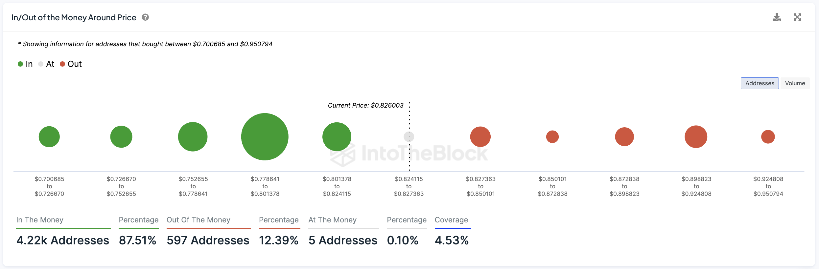Click the gray at-the-money bubble
The height and width of the screenshot is (269, 819).
[x=409, y=137]
